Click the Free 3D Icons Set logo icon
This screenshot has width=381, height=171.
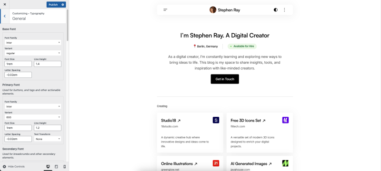tap(285, 120)
